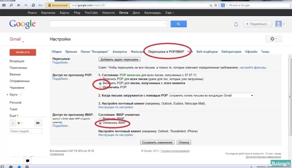
Task: Open the Аккаунты settings tab
Action: 120,52
